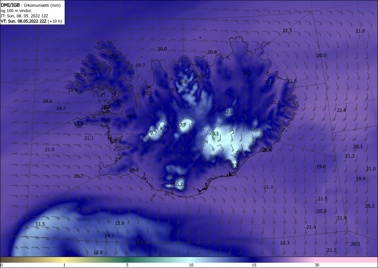This screenshot has width=378, height=268.
Task: Click the 21.9 value on the map
Action: pyautogui.click(x=342, y=218)
